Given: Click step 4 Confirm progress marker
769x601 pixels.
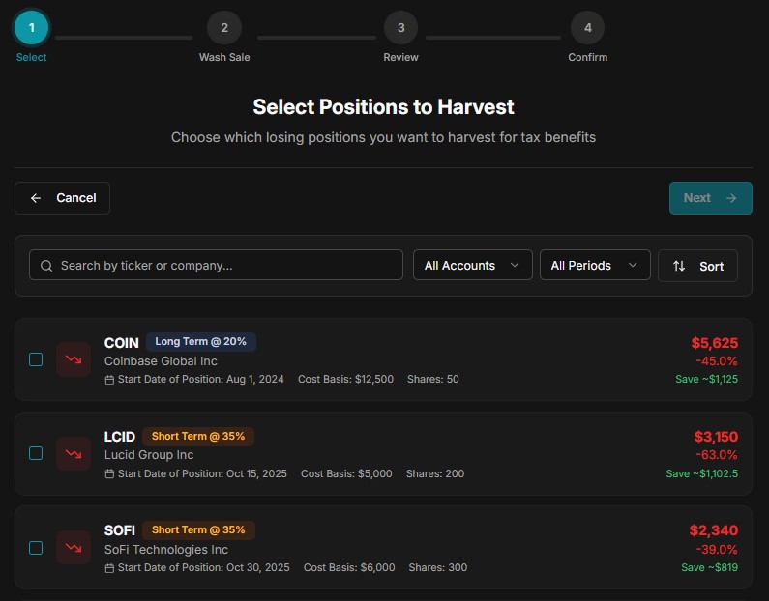Looking at the screenshot, I should 587,28.
